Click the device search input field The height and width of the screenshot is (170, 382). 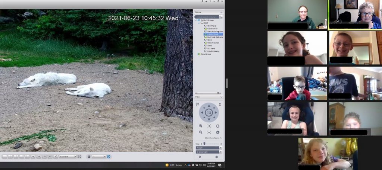point(207,17)
